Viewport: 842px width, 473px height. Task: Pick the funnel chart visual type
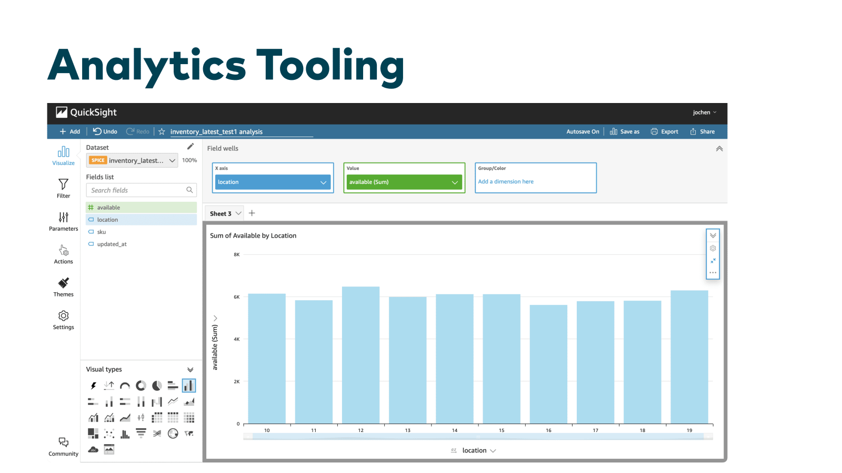(141, 434)
